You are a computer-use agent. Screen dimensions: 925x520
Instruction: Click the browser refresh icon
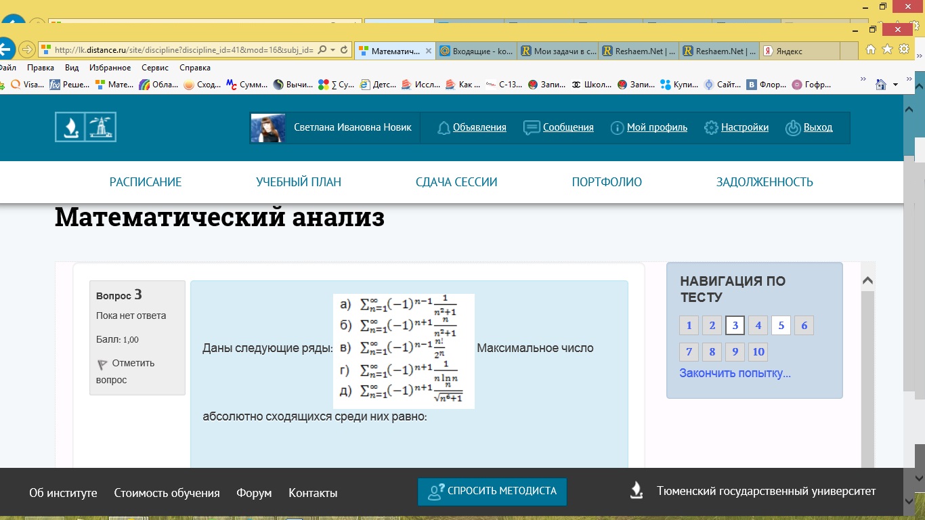[x=344, y=50]
